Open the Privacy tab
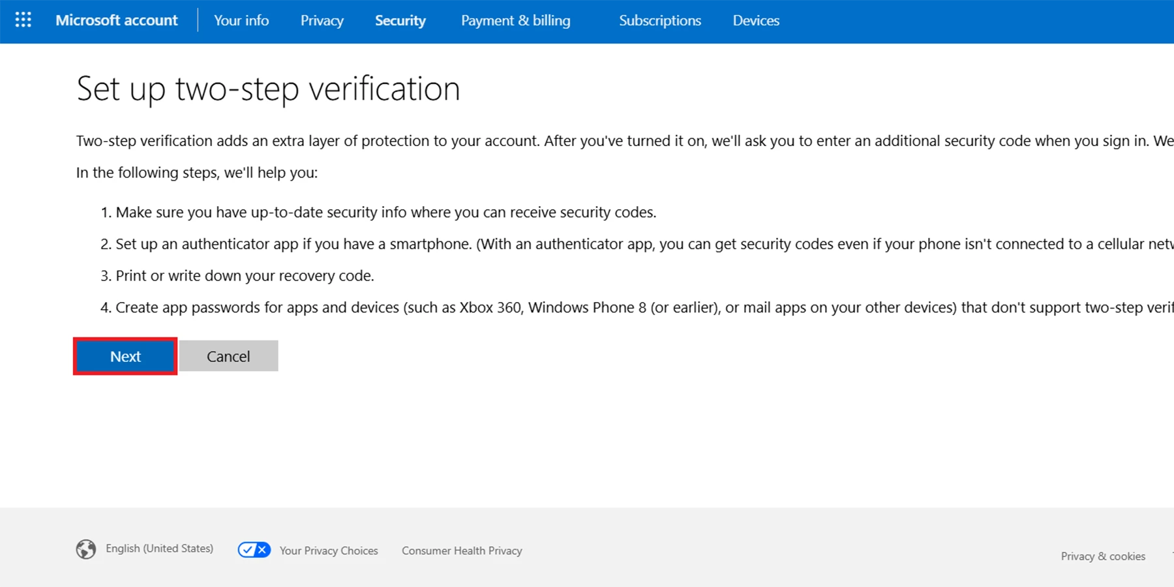This screenshot has height=587, width=1174. coord(322,20)
